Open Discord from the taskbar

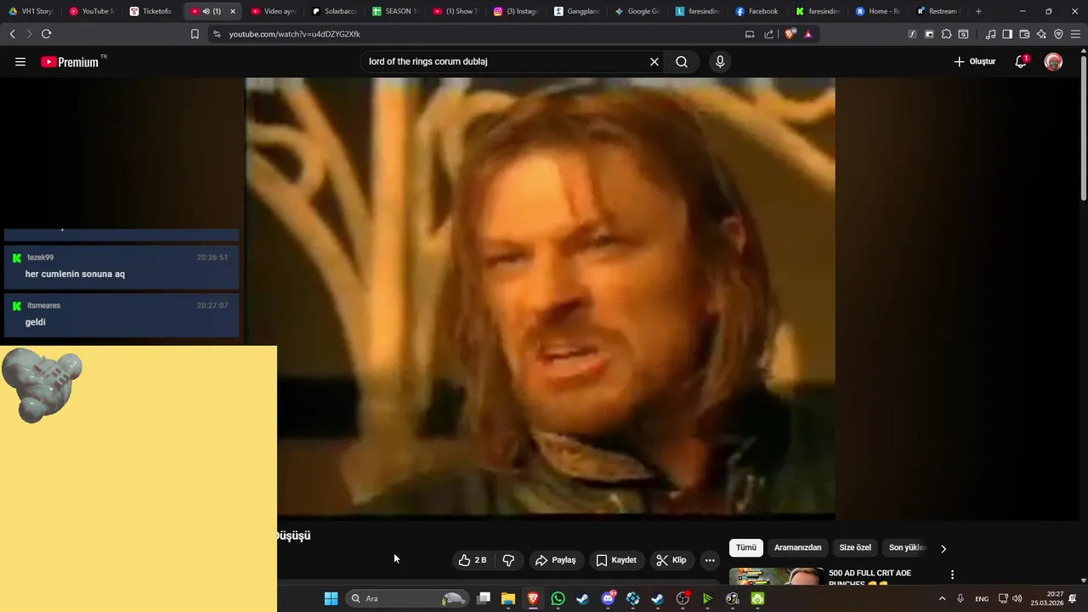point(608,598)
